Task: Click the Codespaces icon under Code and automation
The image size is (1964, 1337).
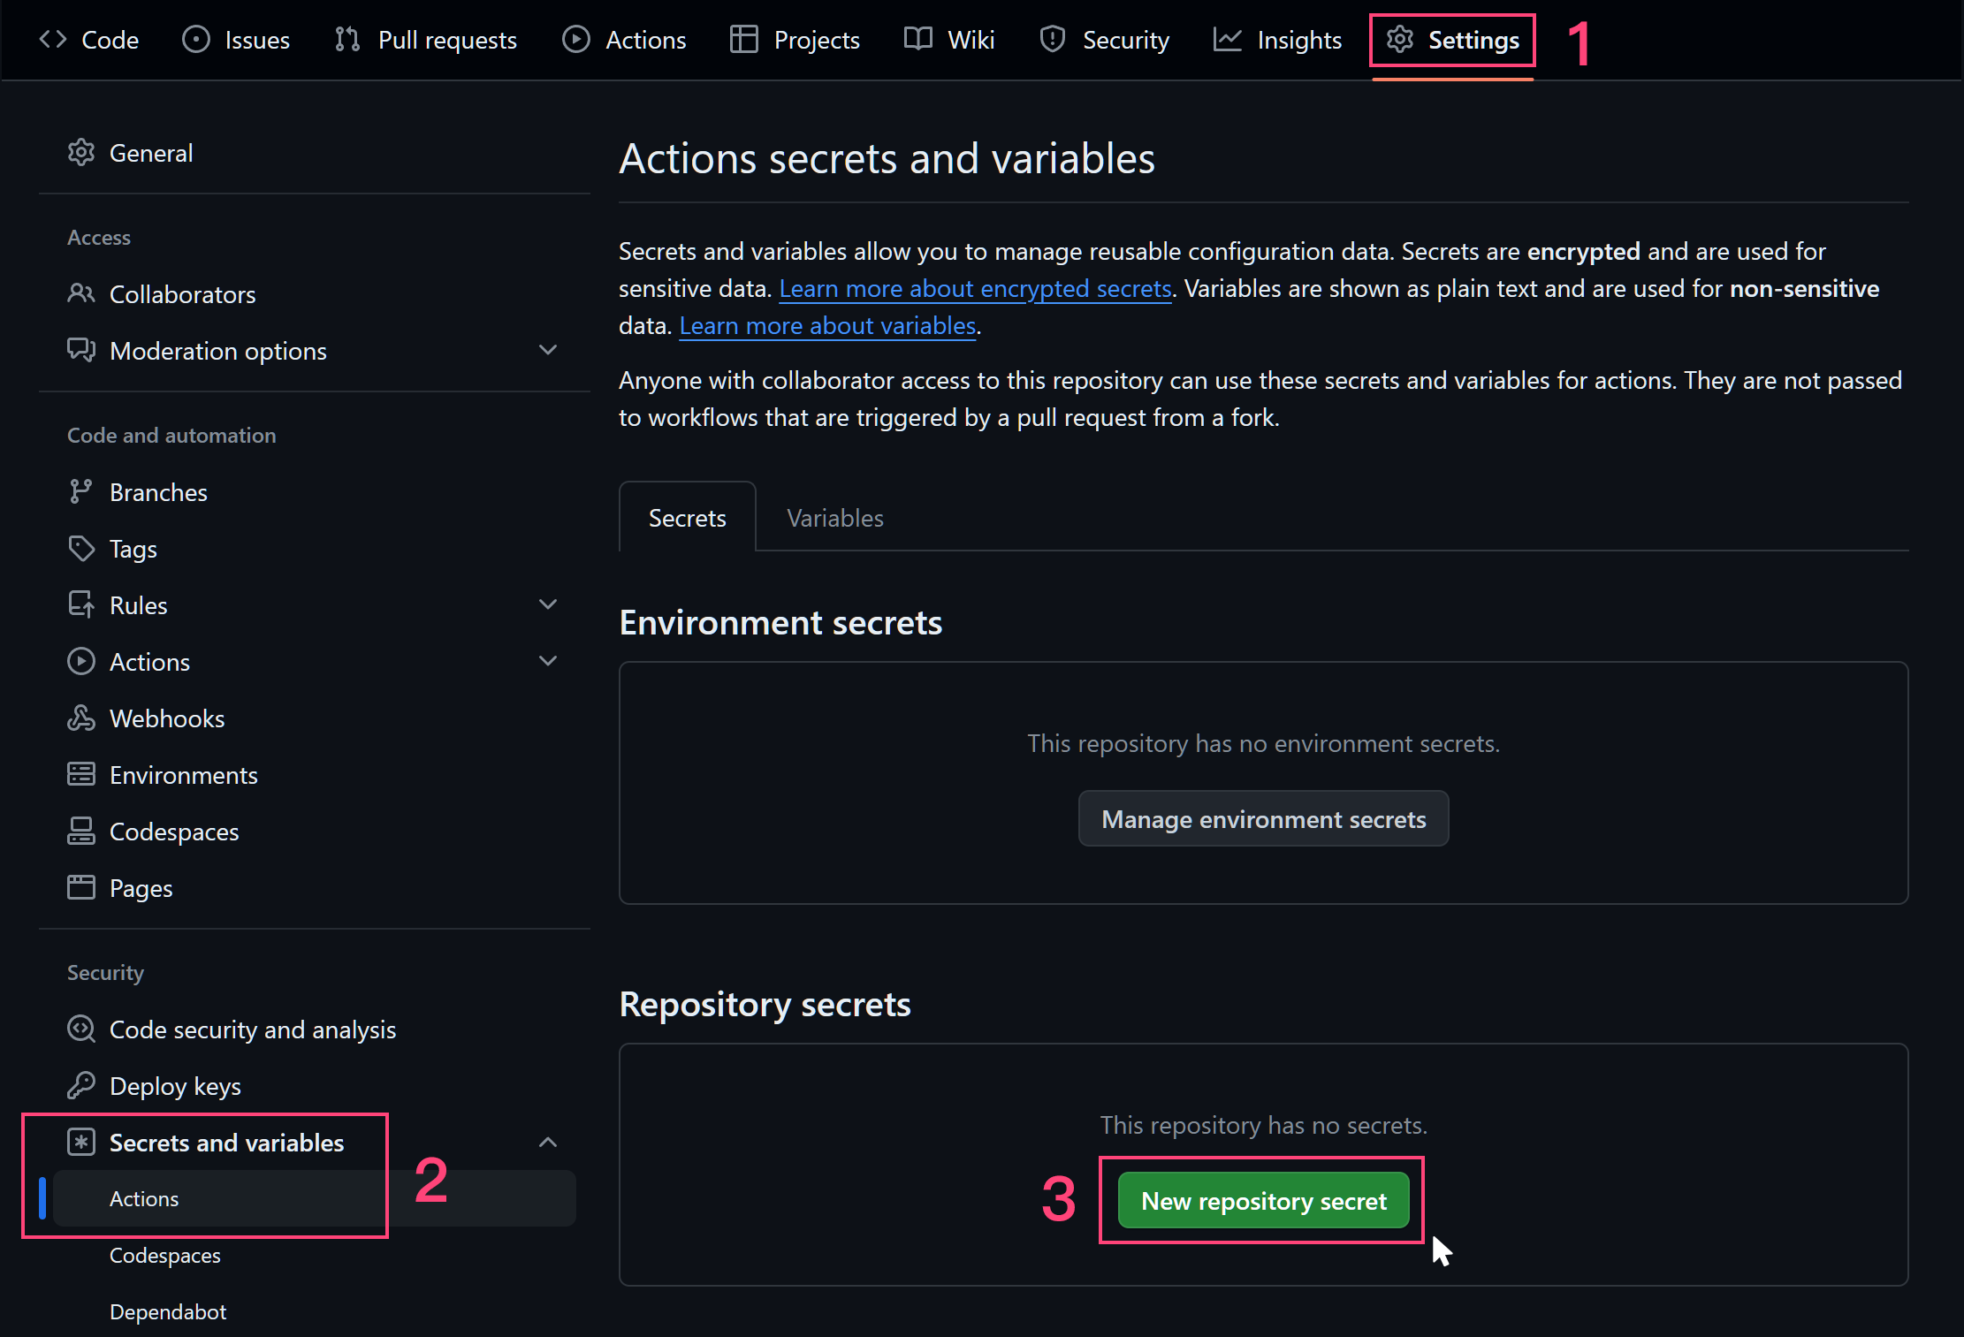Action: (x=80, y=832)
